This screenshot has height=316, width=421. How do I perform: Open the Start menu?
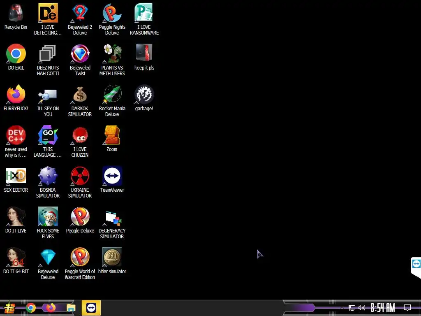(x=9, y=308)
